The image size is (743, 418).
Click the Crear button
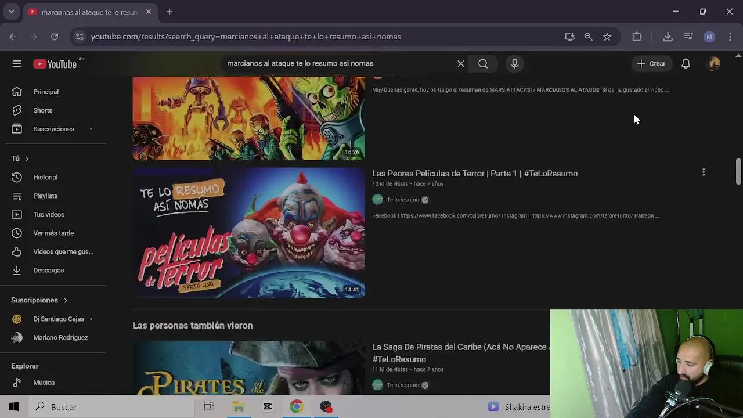pos(651,64)
